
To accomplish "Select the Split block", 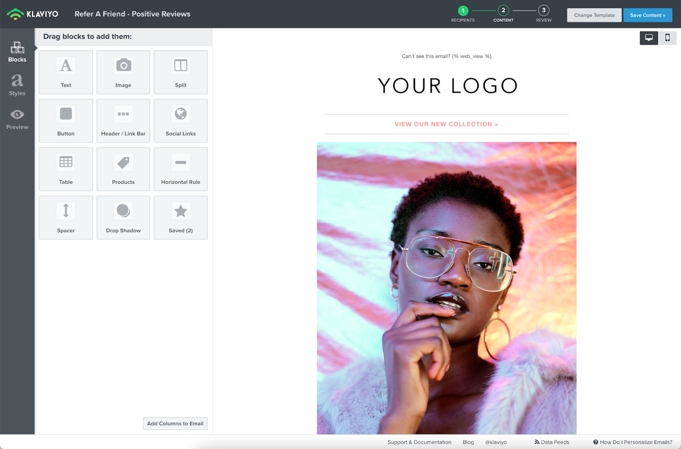I will point(181,72).
